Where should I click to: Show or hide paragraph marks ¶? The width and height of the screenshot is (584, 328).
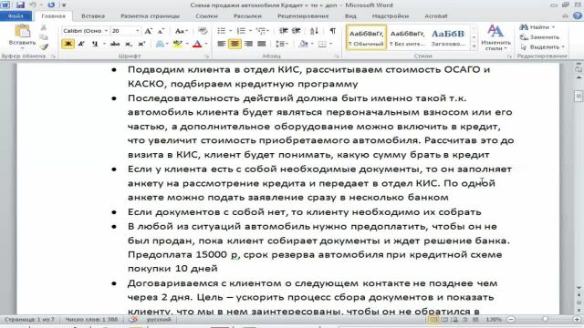[x=332, y=31]
